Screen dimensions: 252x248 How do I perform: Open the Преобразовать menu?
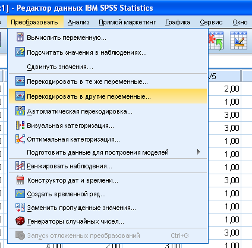(34, 22)
